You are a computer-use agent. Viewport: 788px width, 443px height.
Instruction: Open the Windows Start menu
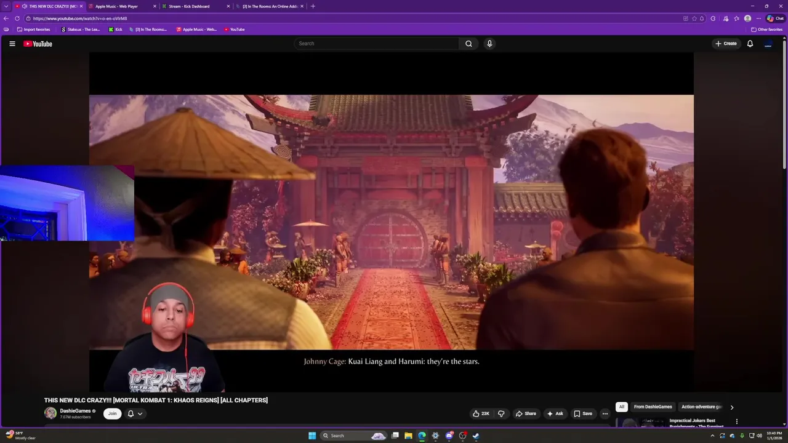[312, 436]
